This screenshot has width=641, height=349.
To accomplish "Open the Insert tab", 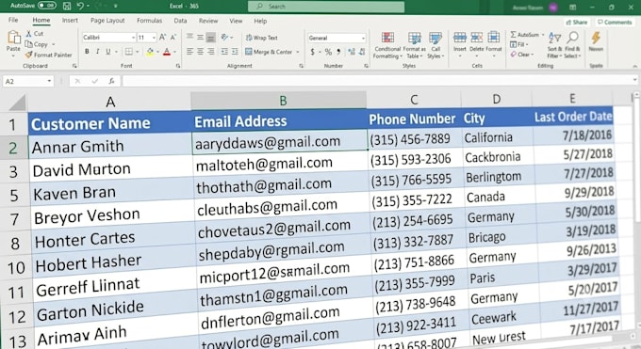I will tap(70, 20).
